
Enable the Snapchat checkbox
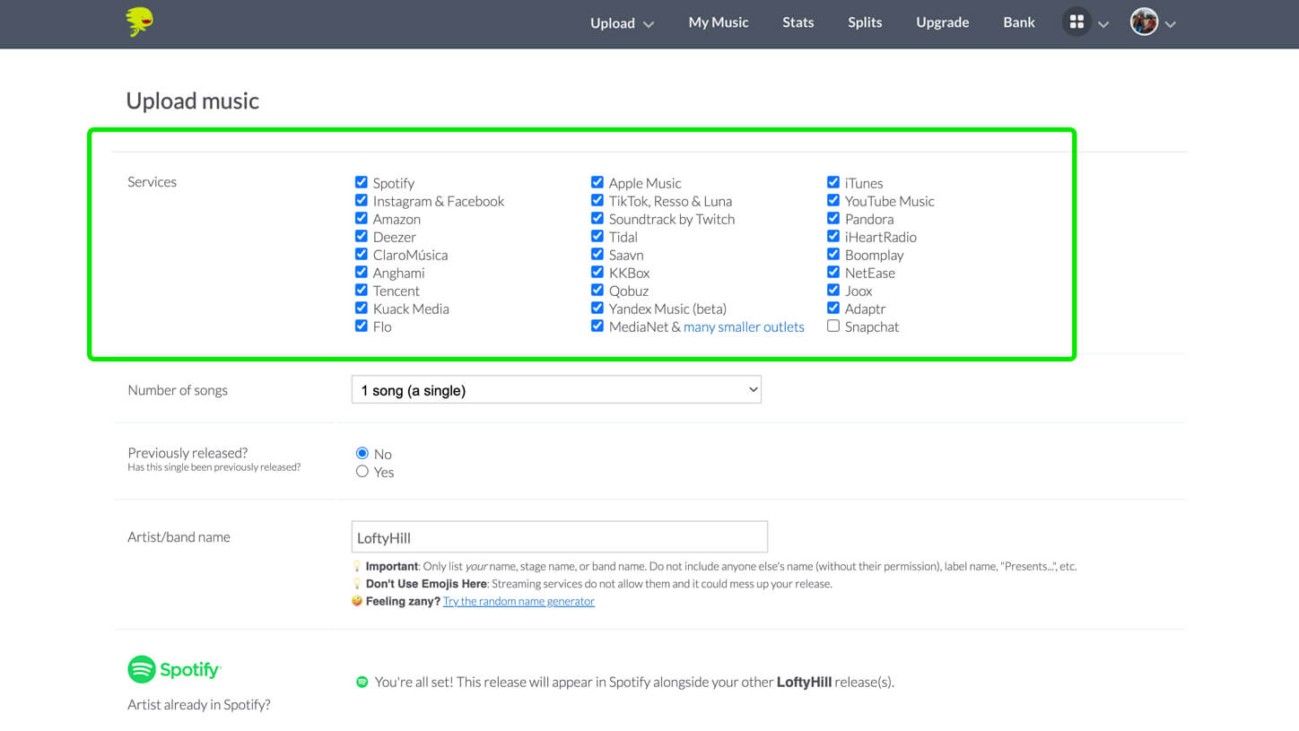point(833,326)
